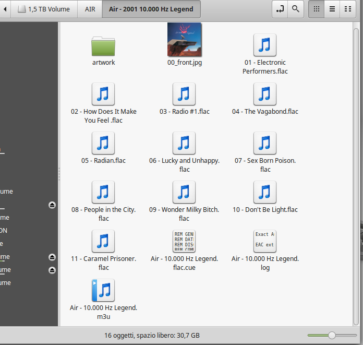Select the flac.cue text file icon
The width and height of the screenshot is (363, 345).
coord(184,241)
